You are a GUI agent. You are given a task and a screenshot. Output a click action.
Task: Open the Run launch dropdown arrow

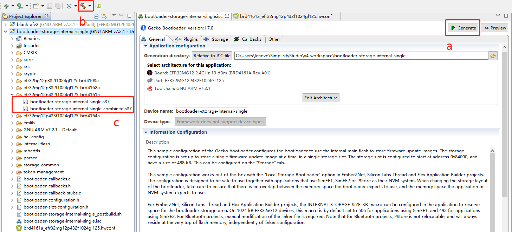(x=27, y=6)
